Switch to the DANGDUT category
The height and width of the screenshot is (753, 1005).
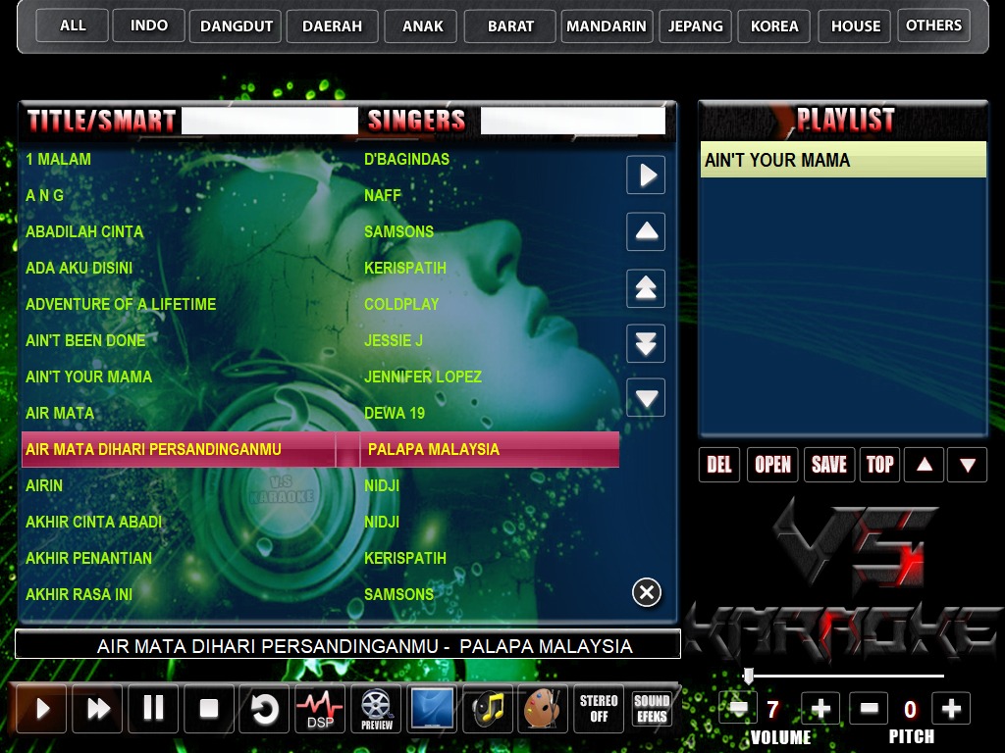(236, 25)
